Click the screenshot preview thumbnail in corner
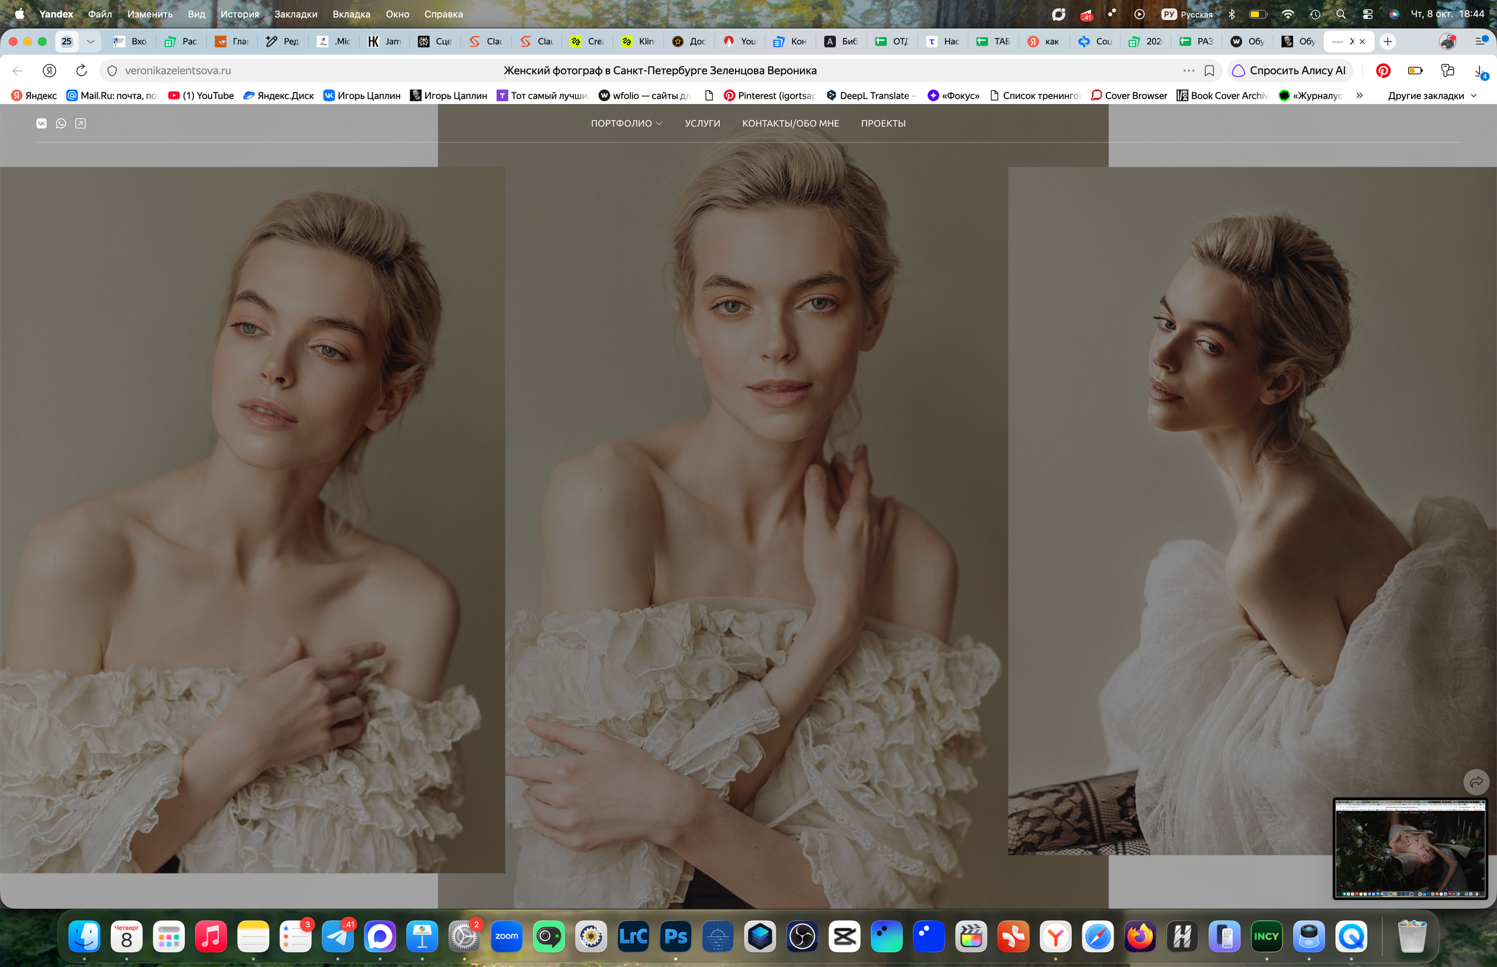Image resolution: width=1497 pixels, height=967 pixels. (x=1410, y=848)
